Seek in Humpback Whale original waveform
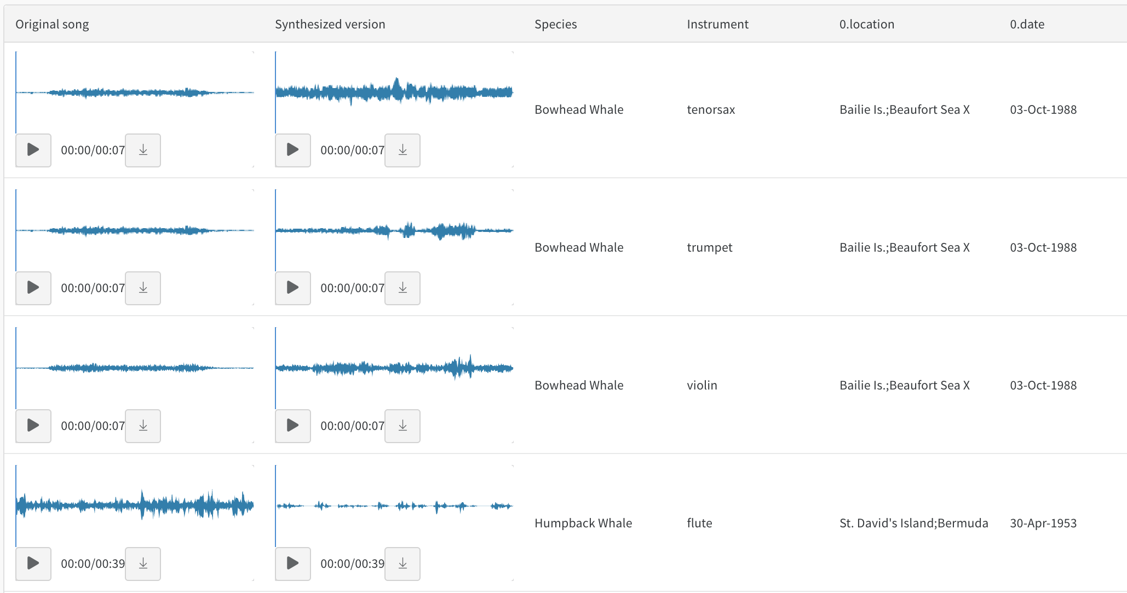Image resolution: width=1127 pixels, height=593 pixels. (x=135, y=505)
